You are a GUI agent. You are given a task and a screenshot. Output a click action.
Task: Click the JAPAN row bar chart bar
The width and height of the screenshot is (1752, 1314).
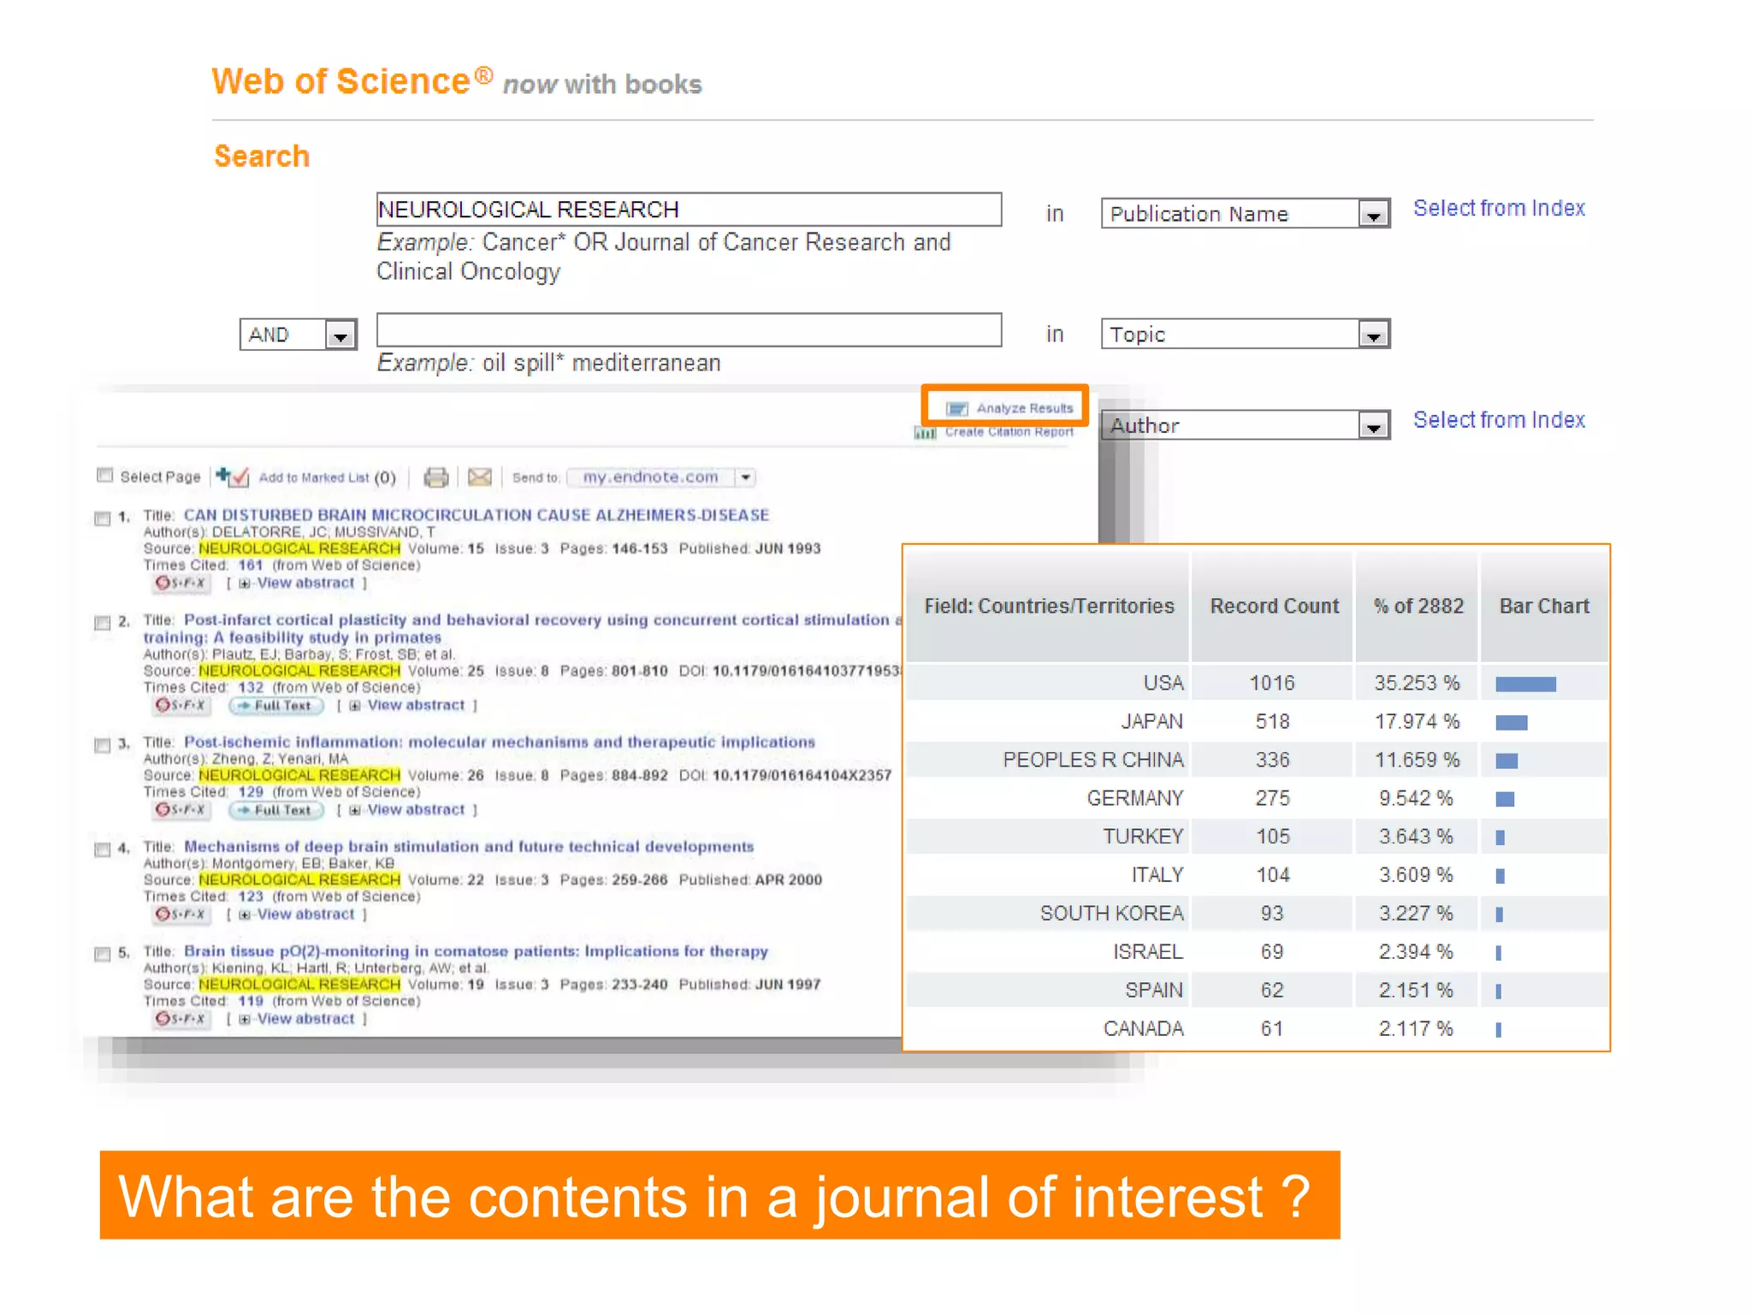(1511, 723)
